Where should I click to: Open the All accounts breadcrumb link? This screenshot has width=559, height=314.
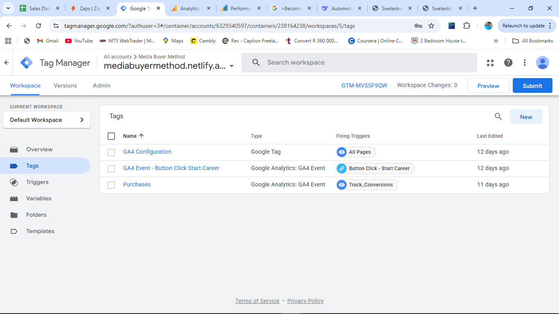coord(118,57)
